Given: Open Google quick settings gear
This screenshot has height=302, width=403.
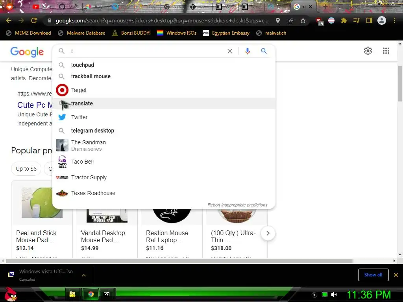Looking at the screenshot, I should (368, 51).
